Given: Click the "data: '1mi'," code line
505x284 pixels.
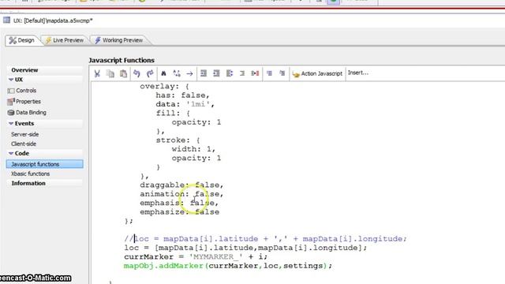Looking at the screenshot, I should click(185, 104).
